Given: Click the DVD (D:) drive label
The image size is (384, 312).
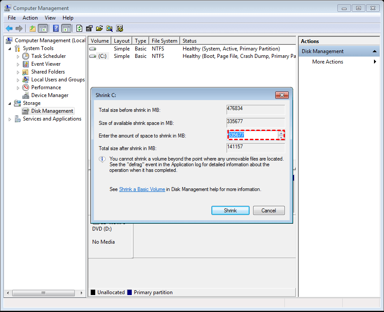Looking at the screenshot, I should point(102,228).
